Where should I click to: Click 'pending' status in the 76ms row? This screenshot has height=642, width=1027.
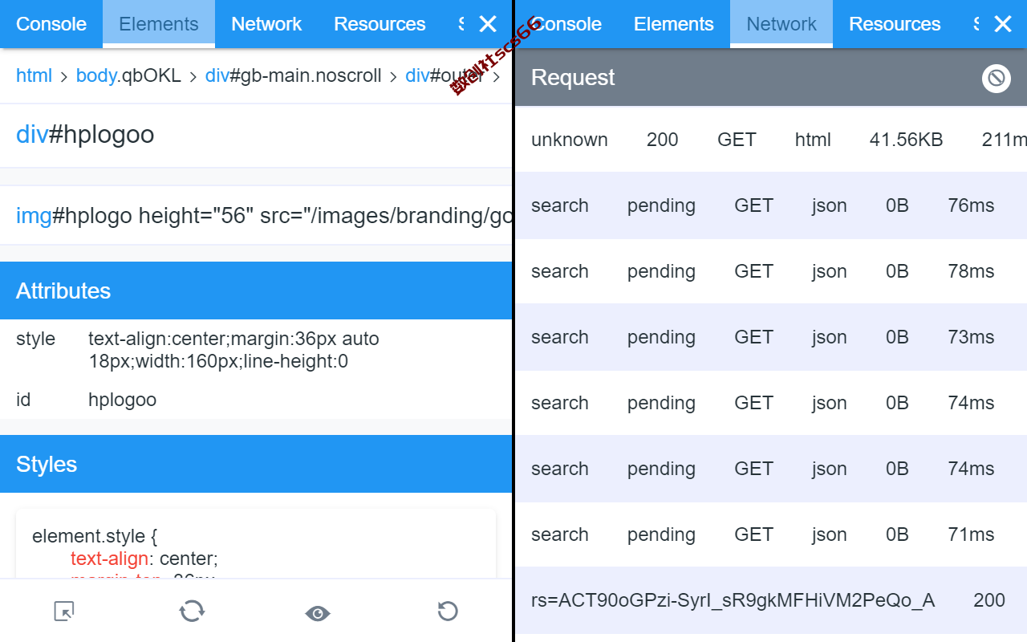(x=661, y=205)
